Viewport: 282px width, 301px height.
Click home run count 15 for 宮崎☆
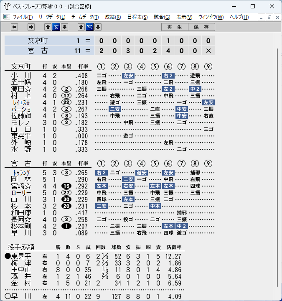pyautogui.click(x=66, y=186)
